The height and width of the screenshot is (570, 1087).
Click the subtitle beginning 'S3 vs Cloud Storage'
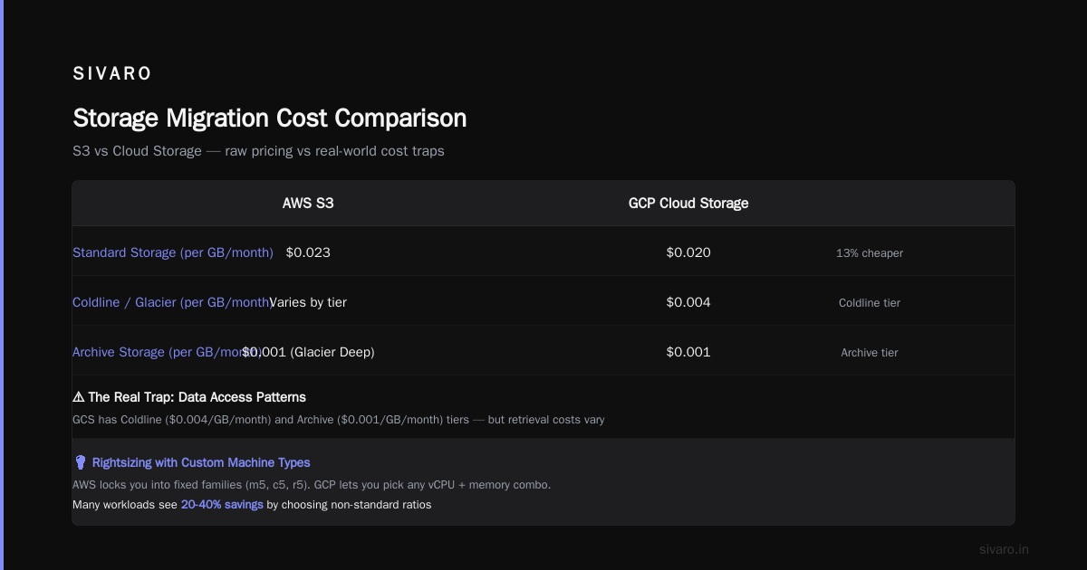[x=258, y=151]
